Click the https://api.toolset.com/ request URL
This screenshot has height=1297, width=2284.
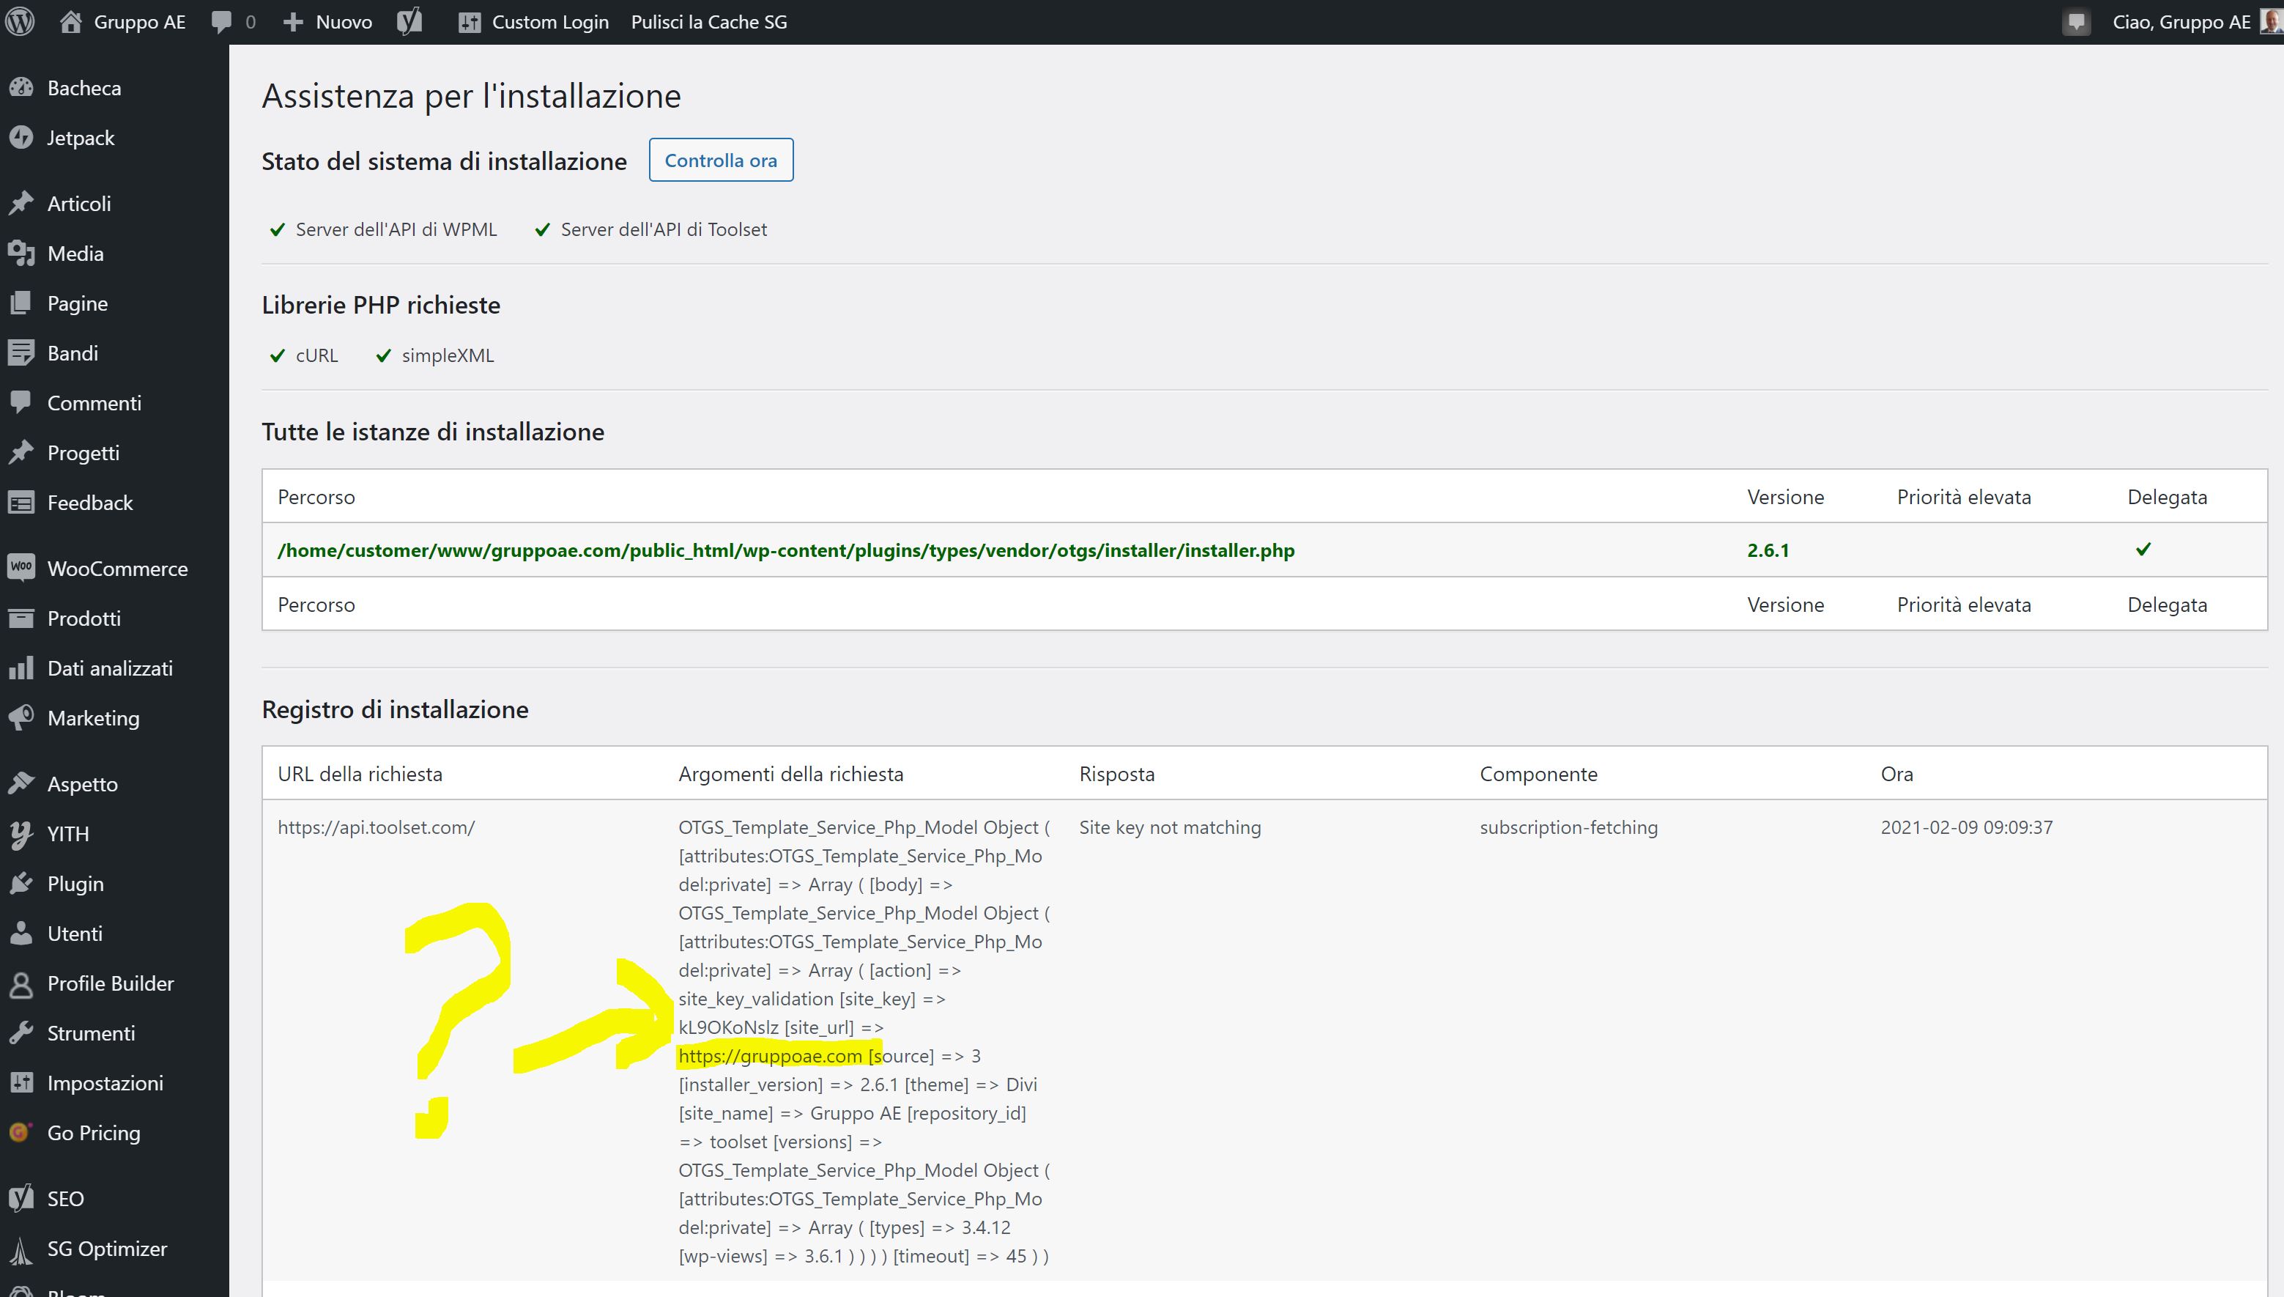[x=376, y=827]
